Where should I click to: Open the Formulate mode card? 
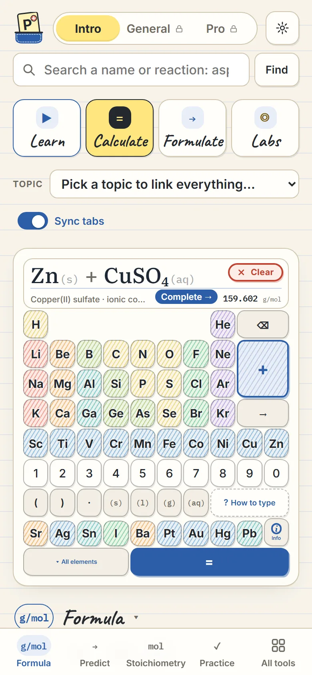point(192,128)
